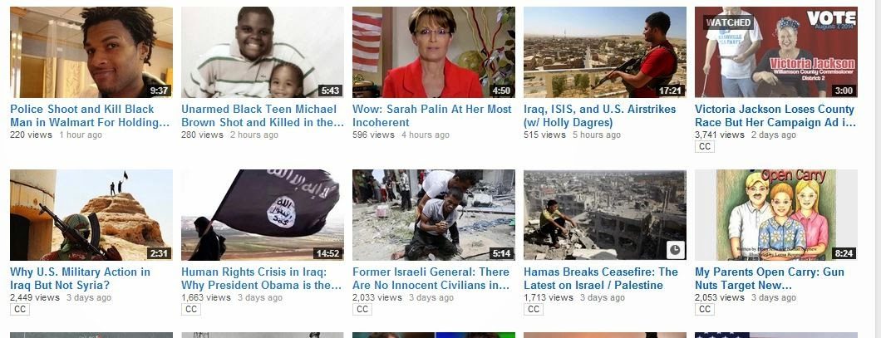Click the CC badge under Human Rights Crisis video
The width and height of the screenshot is (881, 338).
tap(191, 310)
